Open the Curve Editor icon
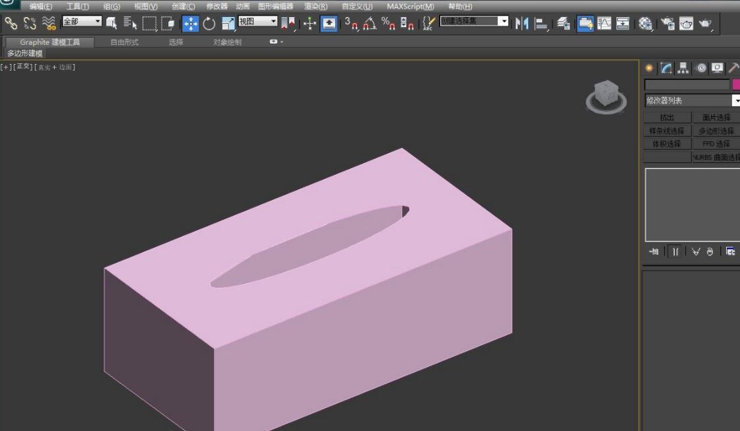Image resolution: width=740 pixels, height=431 pixels. 604,24
